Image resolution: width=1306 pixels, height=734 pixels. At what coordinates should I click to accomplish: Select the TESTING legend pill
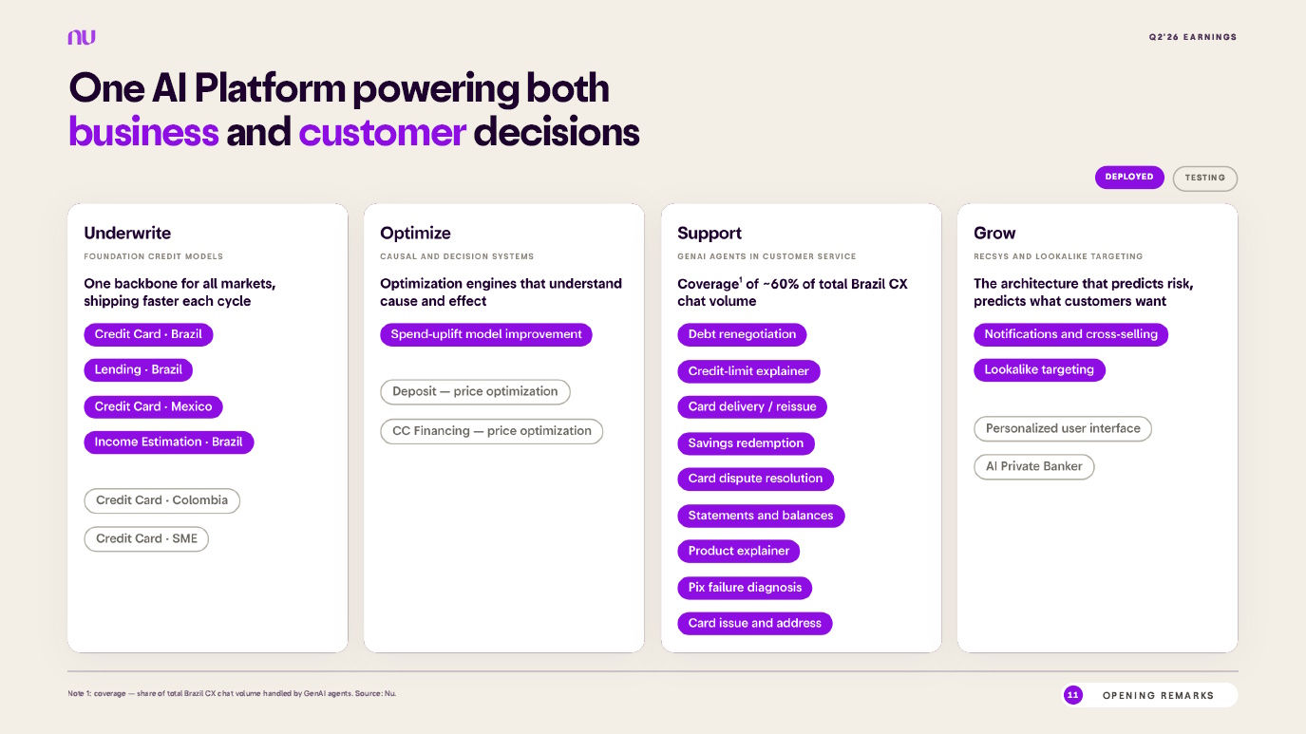(1205, 178)
